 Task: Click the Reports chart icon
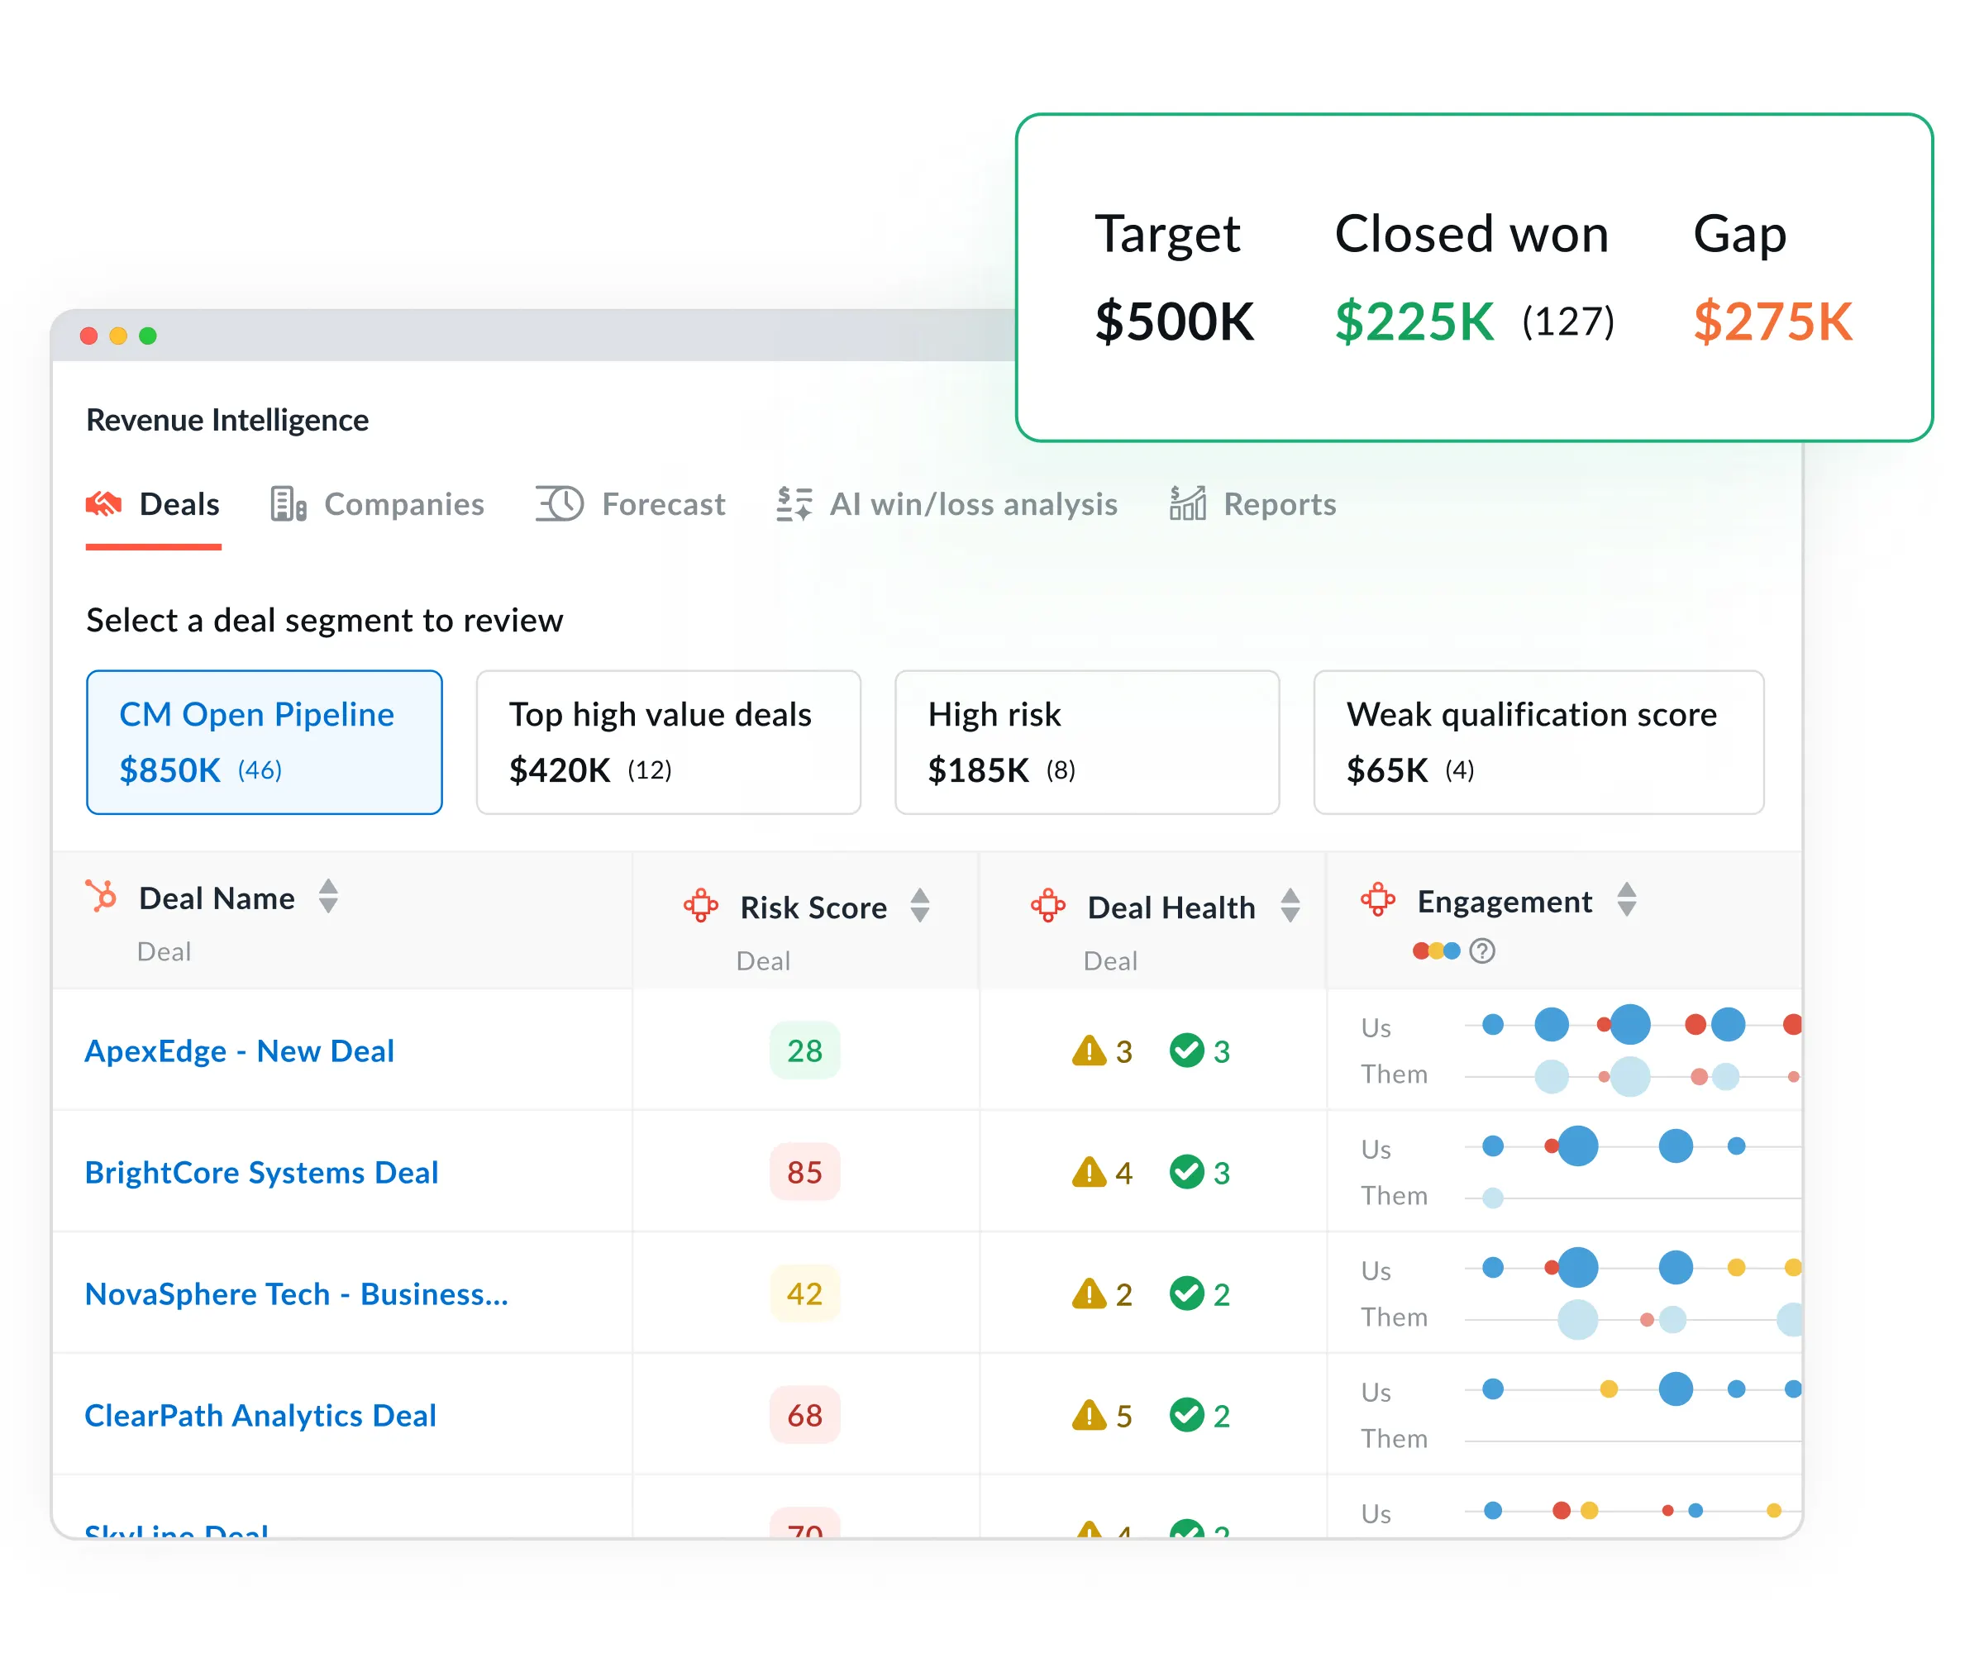tap(1186, 503)
